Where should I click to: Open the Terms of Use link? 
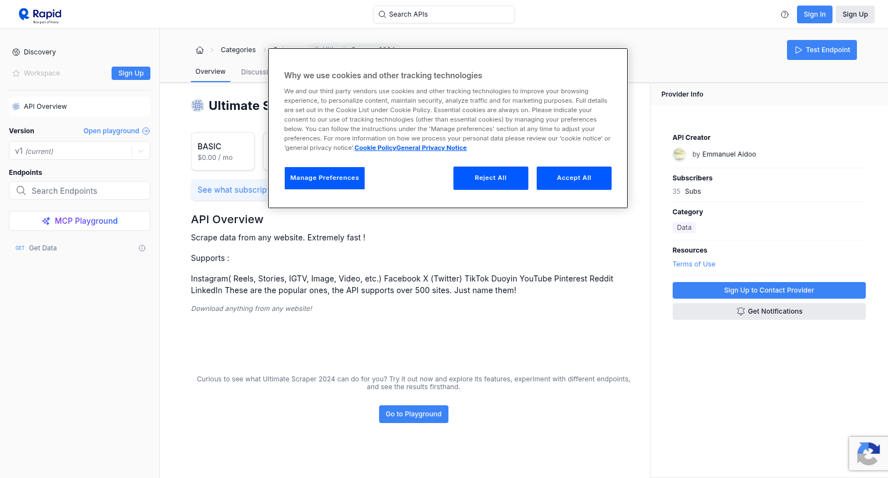(x=694, y=264)
